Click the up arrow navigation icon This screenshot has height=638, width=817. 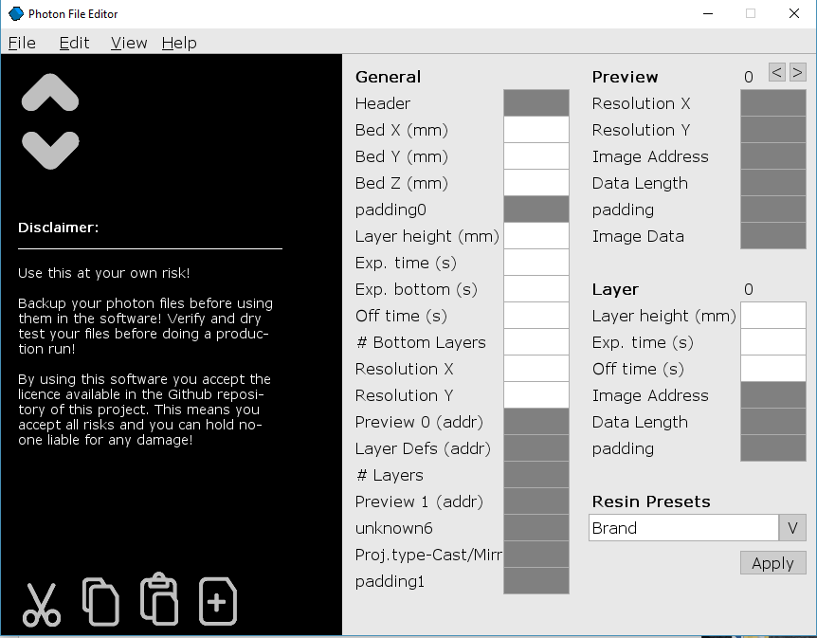pyautogui.click(x=49, y=91)
